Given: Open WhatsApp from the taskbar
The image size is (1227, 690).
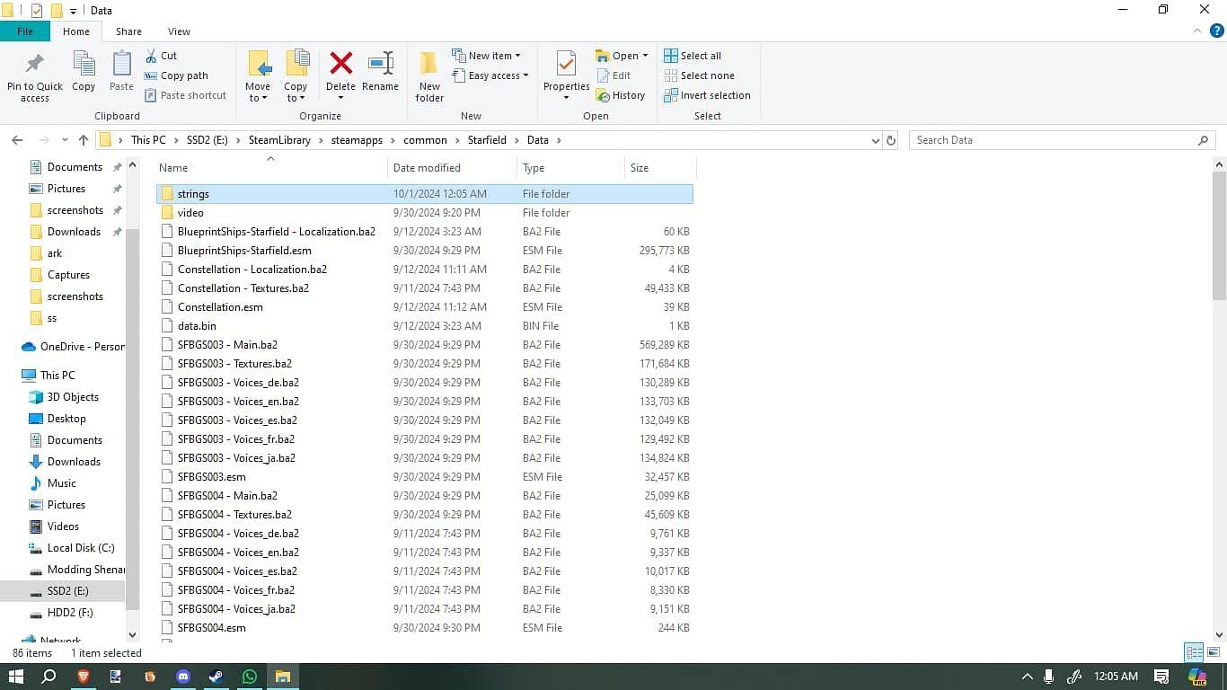Looking at the screenshot, I should pos(250,677).
